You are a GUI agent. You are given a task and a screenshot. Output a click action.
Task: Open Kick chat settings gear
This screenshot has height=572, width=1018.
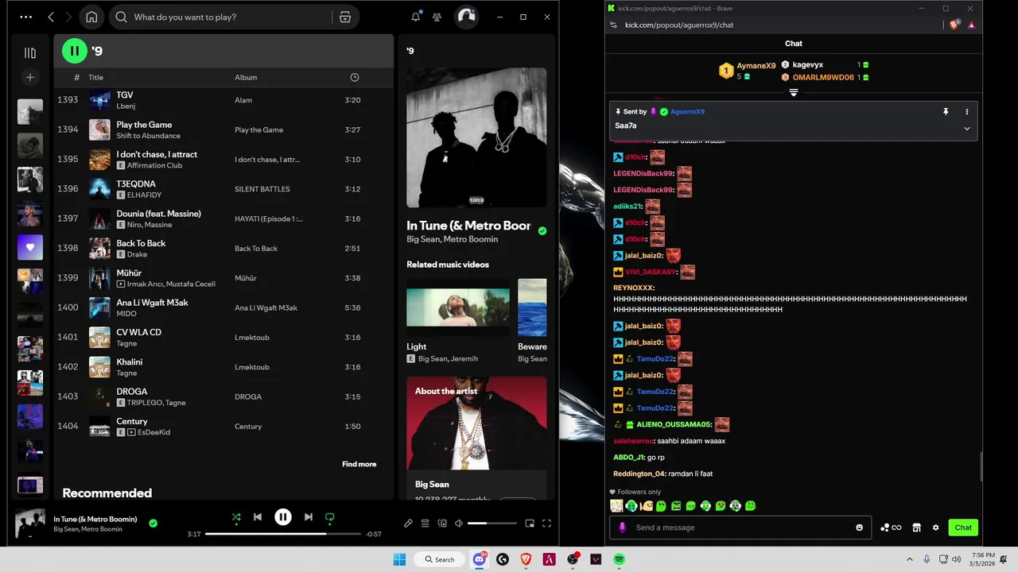click(935, 528)
